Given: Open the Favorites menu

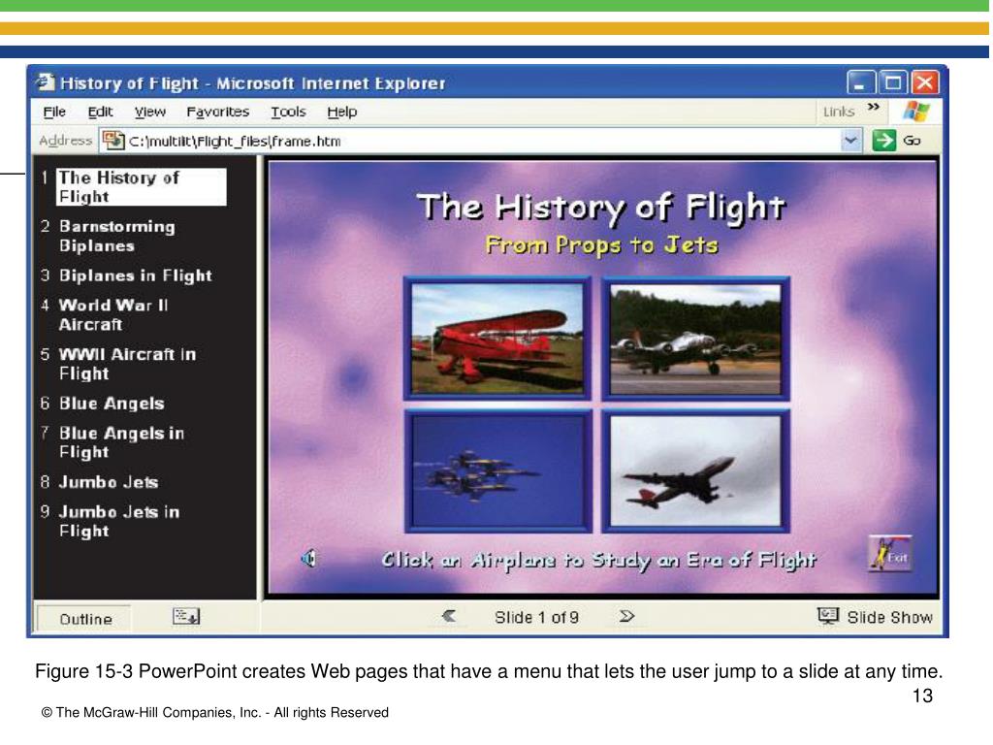Looking at the screenshot, I should 218,113.
